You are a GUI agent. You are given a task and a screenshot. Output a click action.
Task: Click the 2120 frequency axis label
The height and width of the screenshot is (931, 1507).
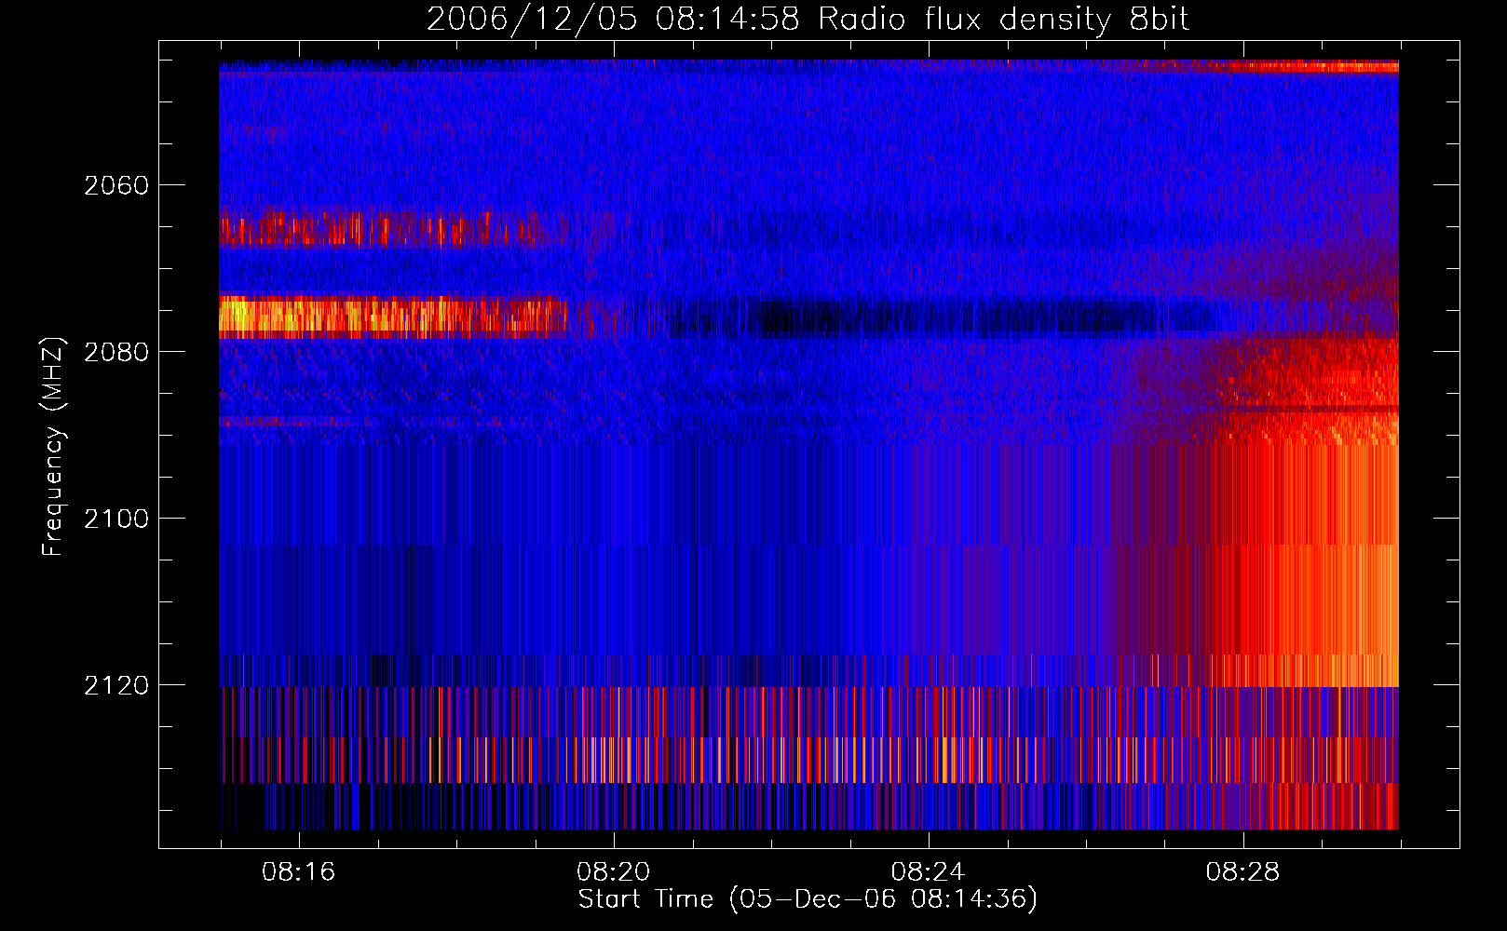pos(116,685)
